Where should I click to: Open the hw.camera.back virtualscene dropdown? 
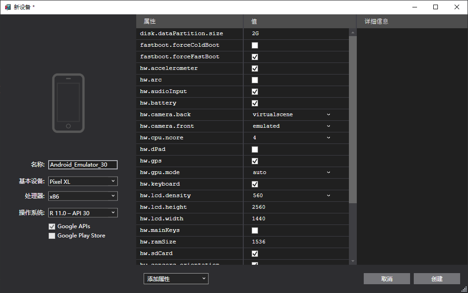328,114
